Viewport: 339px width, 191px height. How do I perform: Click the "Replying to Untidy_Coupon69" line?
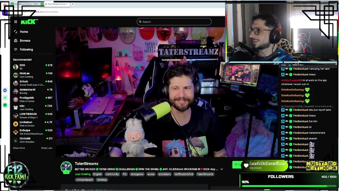pos(307,106)
